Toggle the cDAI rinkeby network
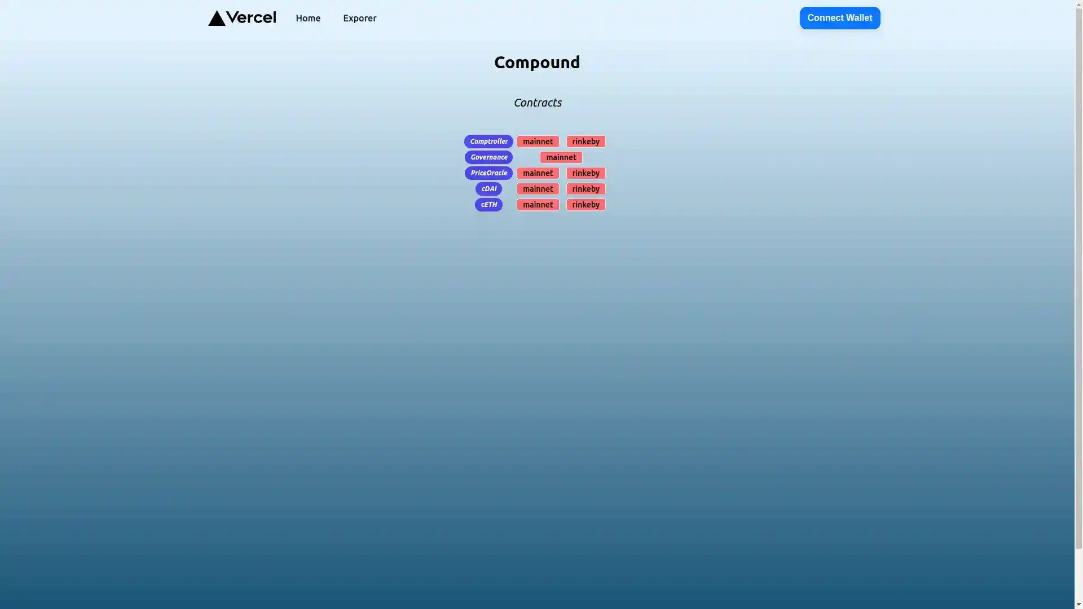Viewport: 1083px width, 609px height. tap(585, 188)
